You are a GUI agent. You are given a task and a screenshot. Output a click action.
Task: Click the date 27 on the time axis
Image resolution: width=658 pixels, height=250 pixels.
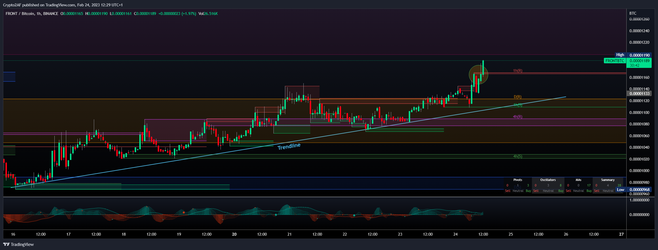621,234
